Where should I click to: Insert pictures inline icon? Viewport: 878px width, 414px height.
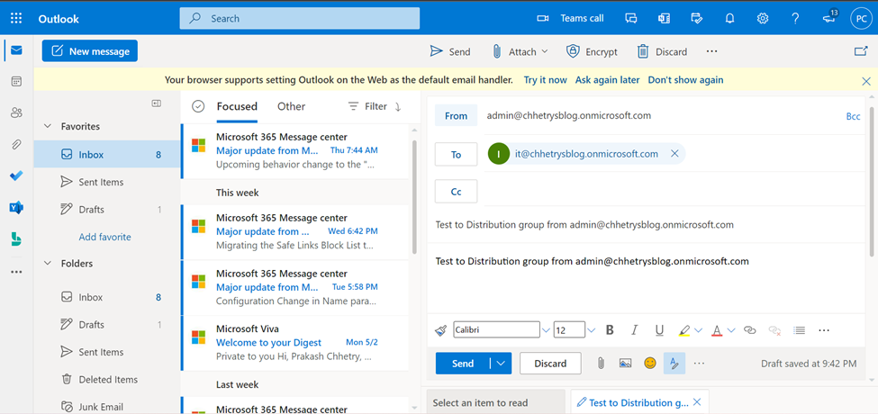(626, 363)
